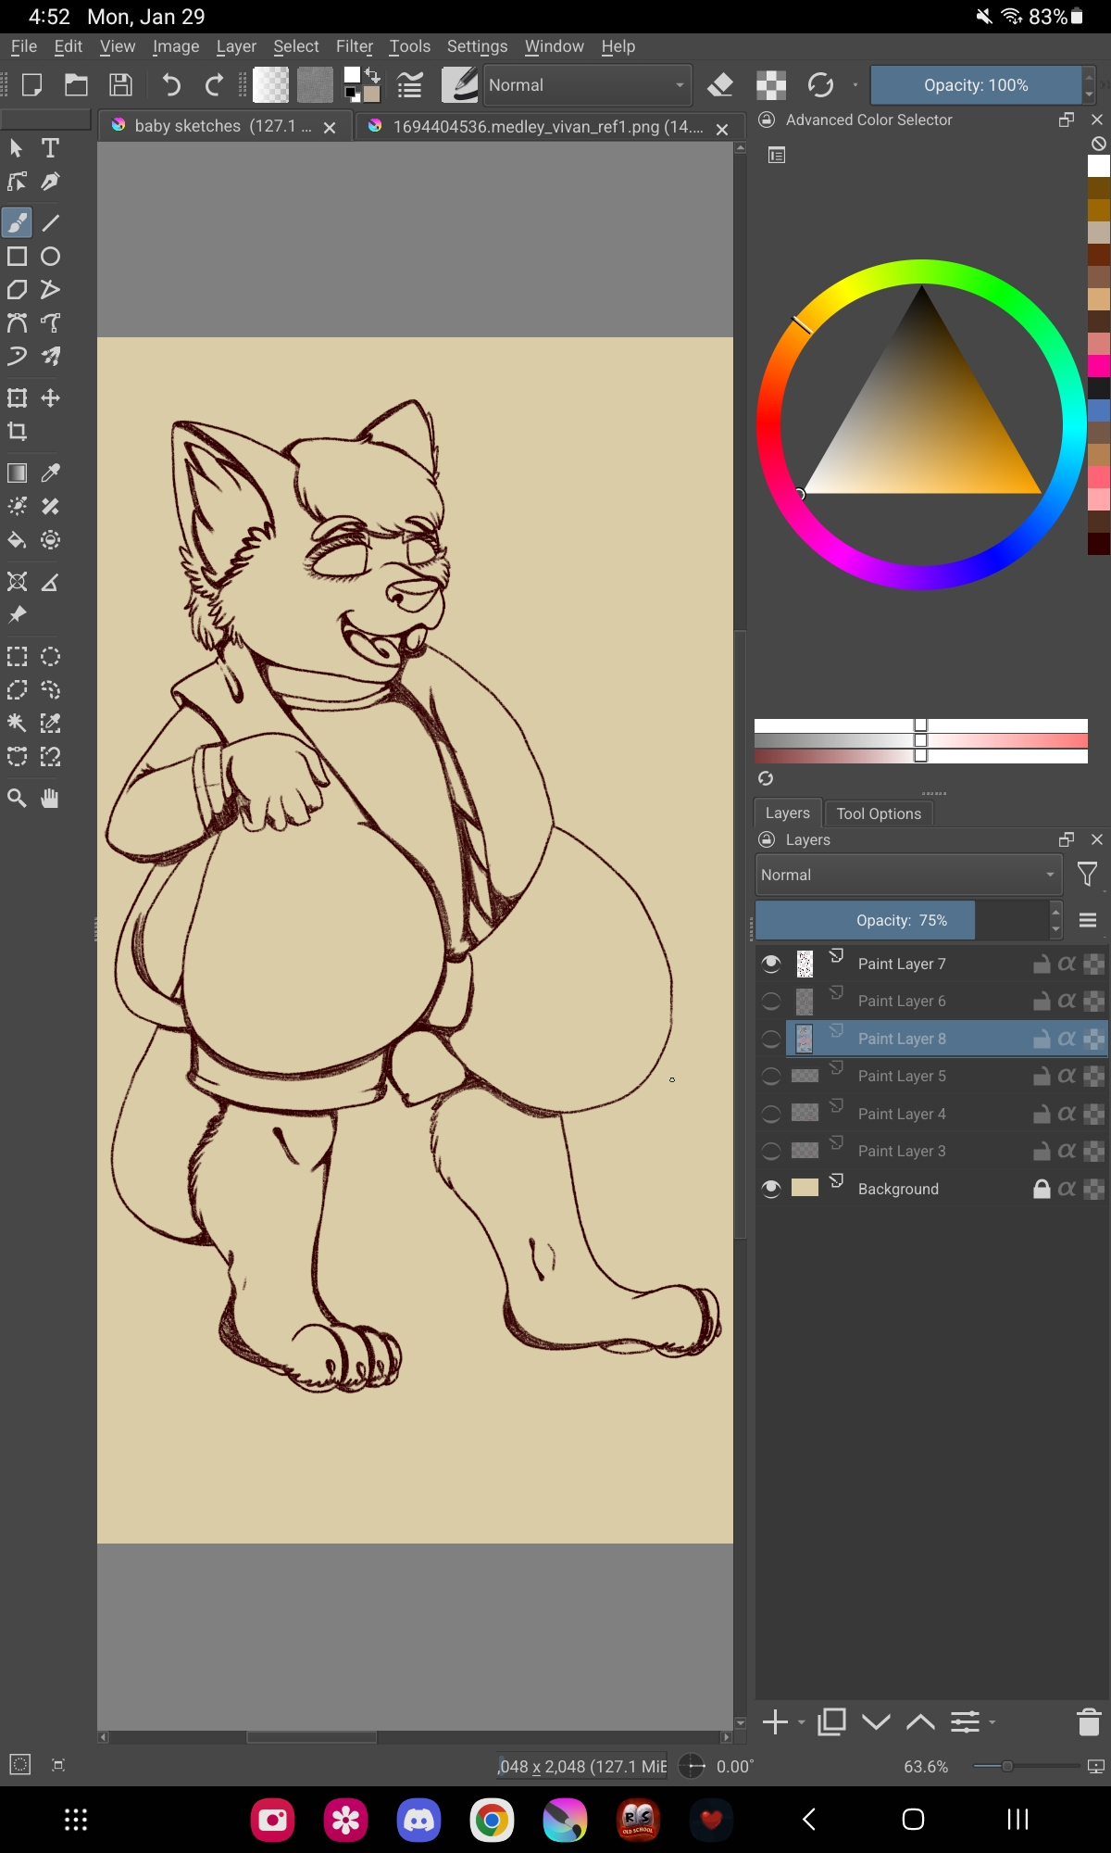Show Paint Layer 5 visibility

pyautogui.click(x=771, y=1077)
